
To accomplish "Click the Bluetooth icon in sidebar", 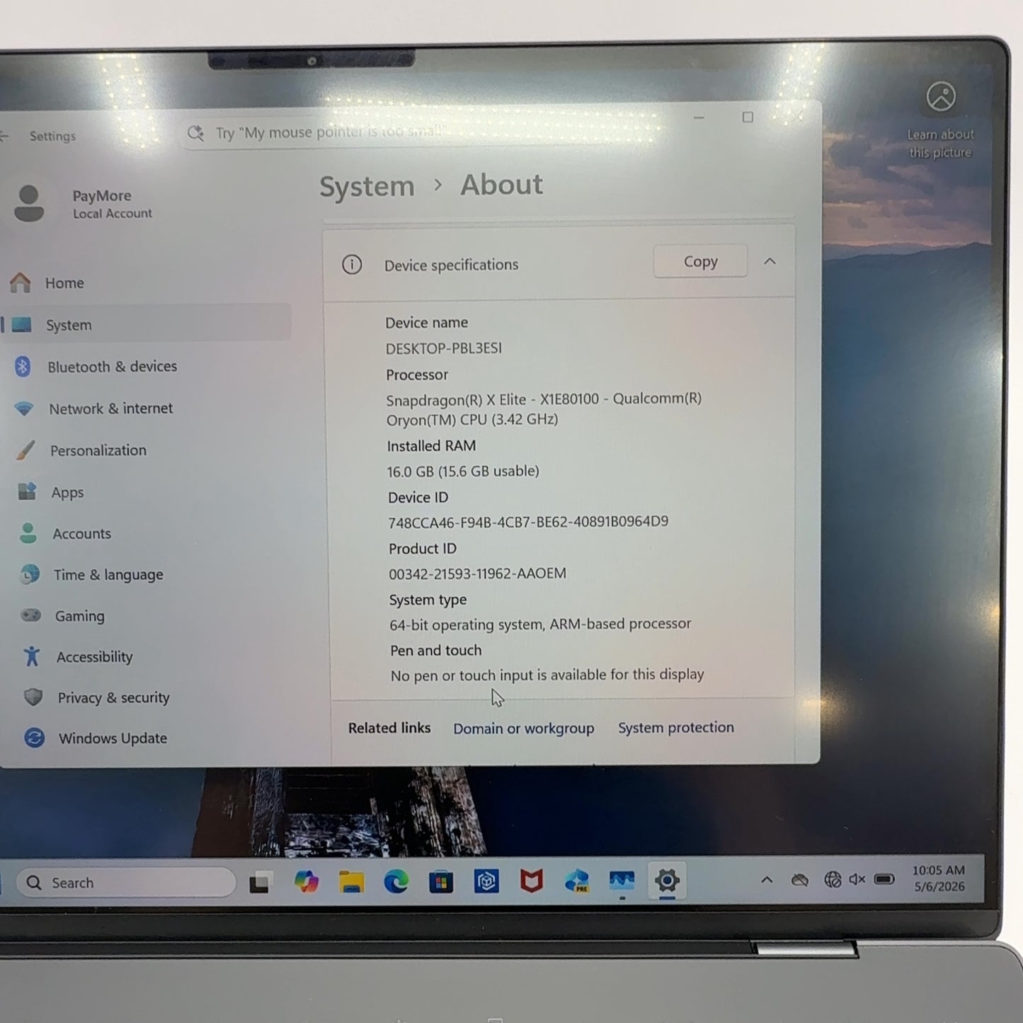I will pyautogui.click(x=23, y=367).
